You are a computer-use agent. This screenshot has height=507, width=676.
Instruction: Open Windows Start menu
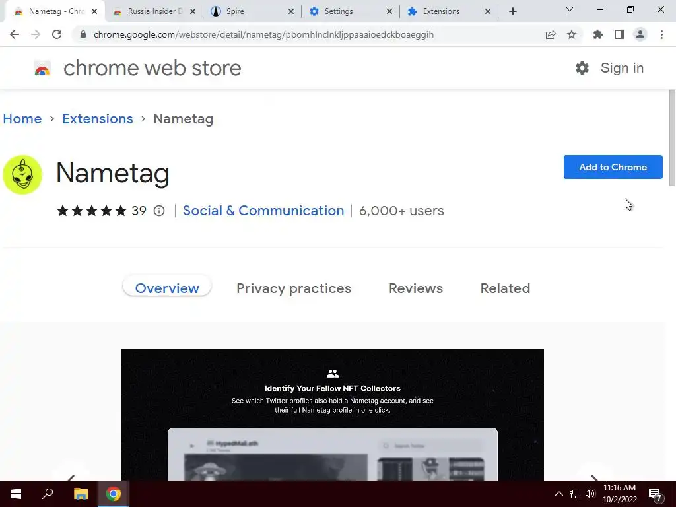point(16,494)
